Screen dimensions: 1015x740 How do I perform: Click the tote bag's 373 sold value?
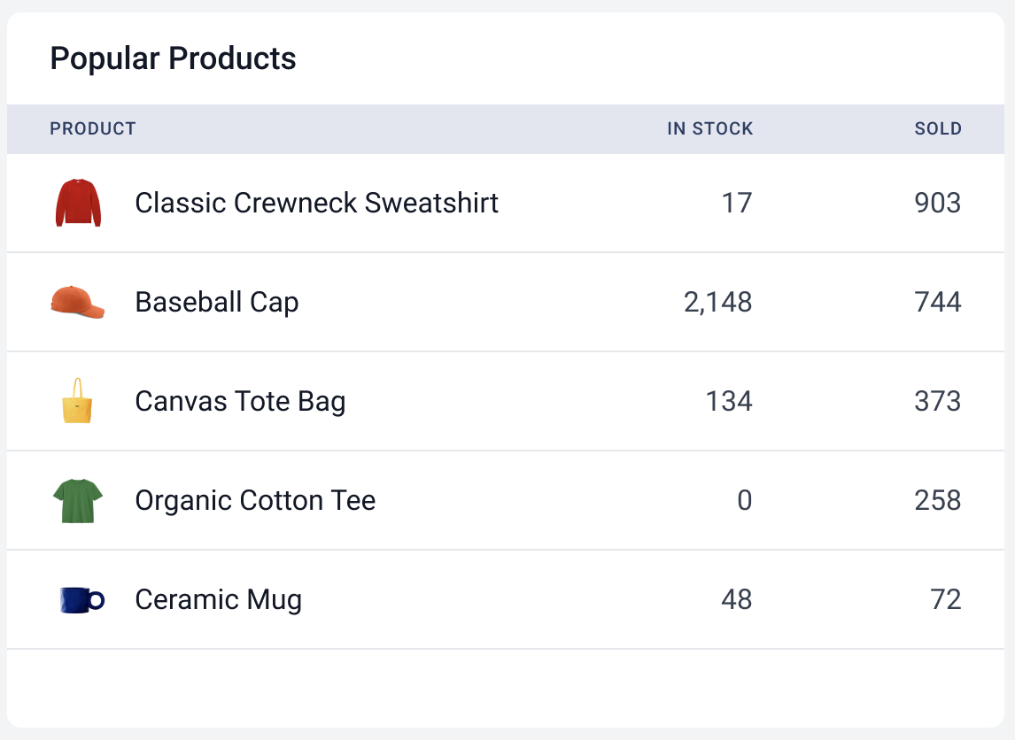(938, 401)
